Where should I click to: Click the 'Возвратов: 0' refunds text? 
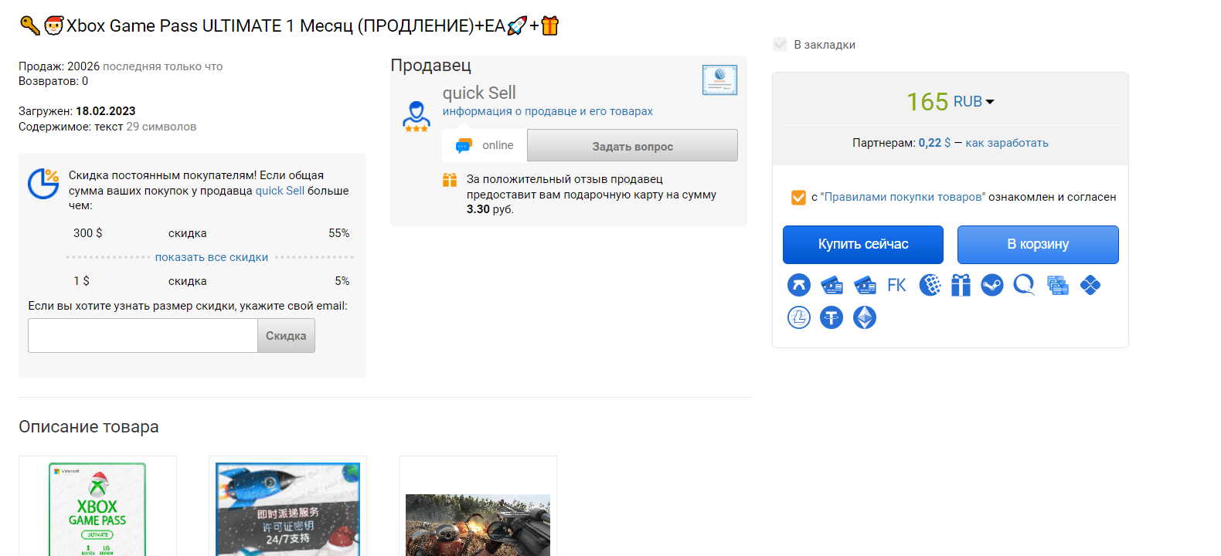[x=53, y=81]
